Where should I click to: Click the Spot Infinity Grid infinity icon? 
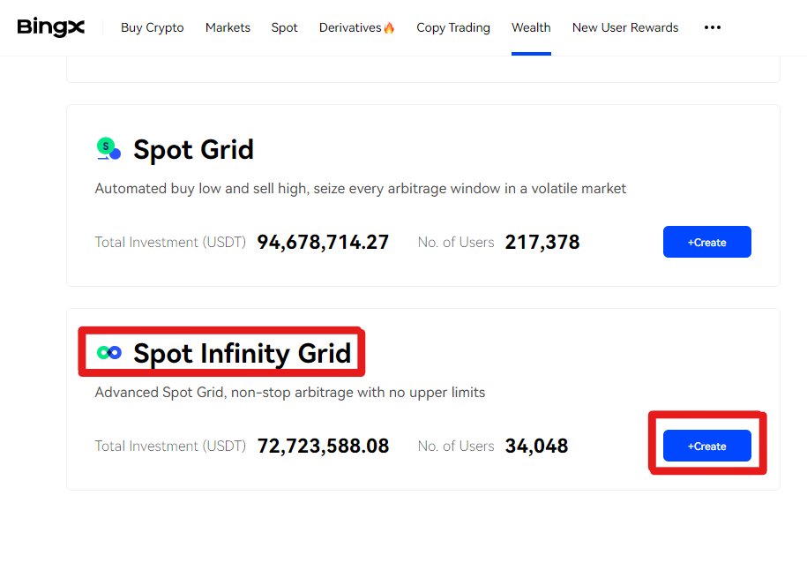tap(109, 353)
